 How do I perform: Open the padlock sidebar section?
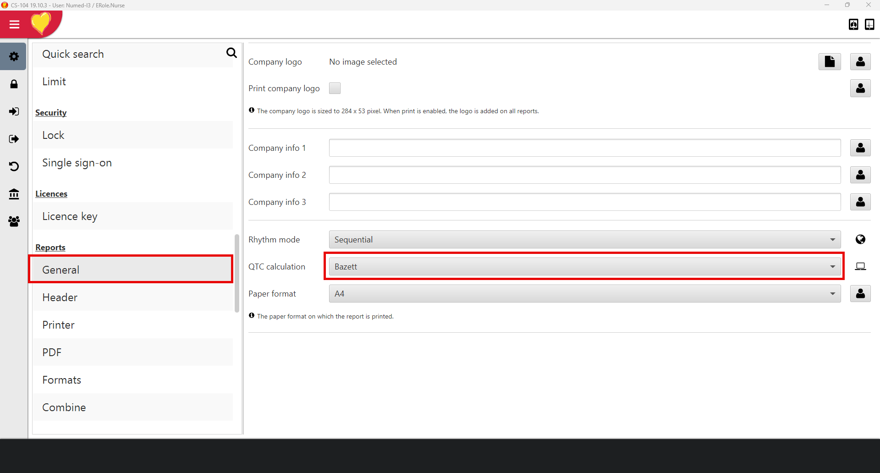pos(14,84)
